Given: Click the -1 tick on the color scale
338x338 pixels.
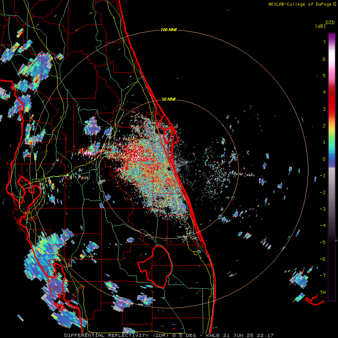Looking at the screenshot, I should click(323, 176).
